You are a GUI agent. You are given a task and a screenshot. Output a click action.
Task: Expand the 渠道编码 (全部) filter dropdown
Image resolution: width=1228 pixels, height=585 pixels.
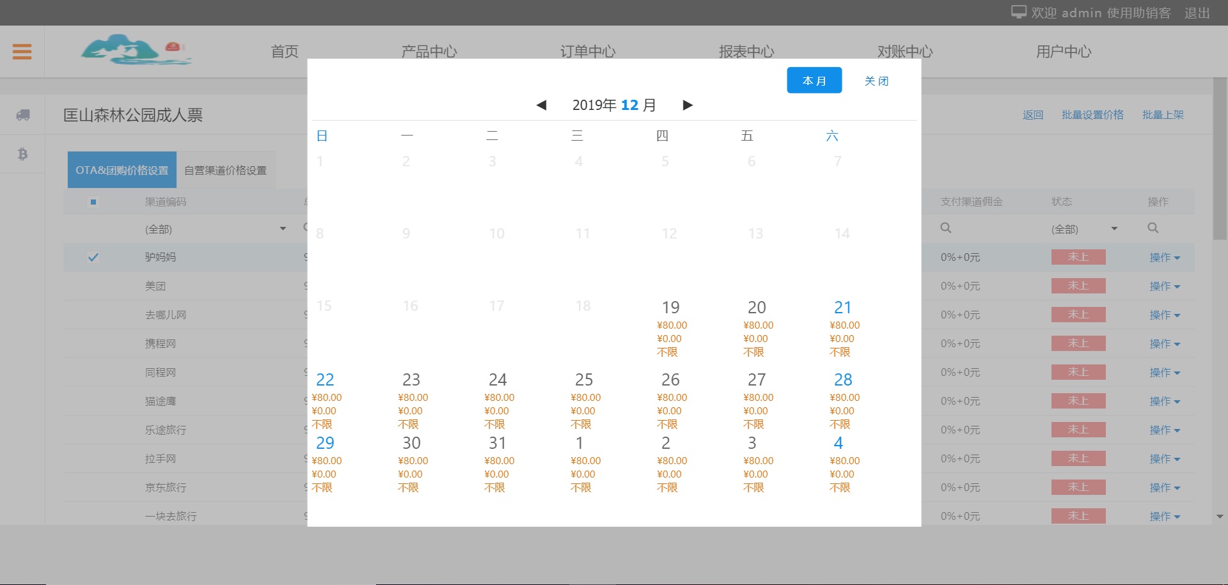[283, 229]
